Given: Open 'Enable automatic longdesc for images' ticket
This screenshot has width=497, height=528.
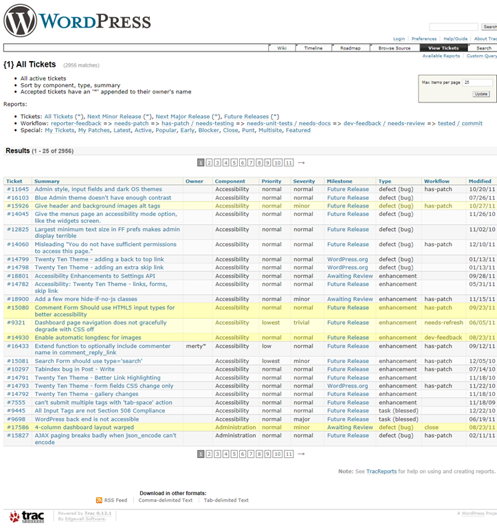Looking at the screenshot, I should pos(88,338).
